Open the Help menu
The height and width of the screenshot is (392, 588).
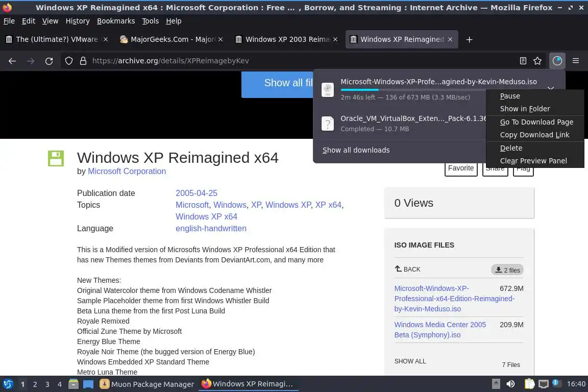(174, 21)
